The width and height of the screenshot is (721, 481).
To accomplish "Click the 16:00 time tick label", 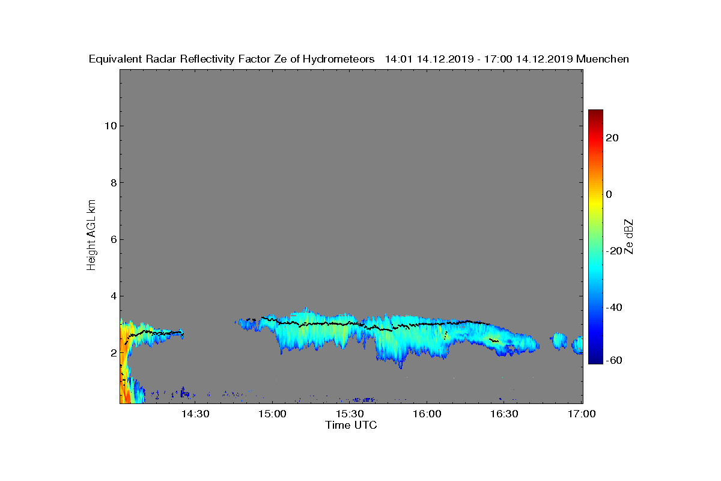I will pyautogui.click(x=427, y=414).
